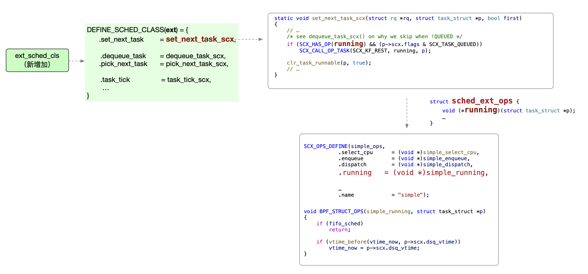Click the pick_next_task_scx value
The width and height of the screenshot is (588, 274).
197,64
